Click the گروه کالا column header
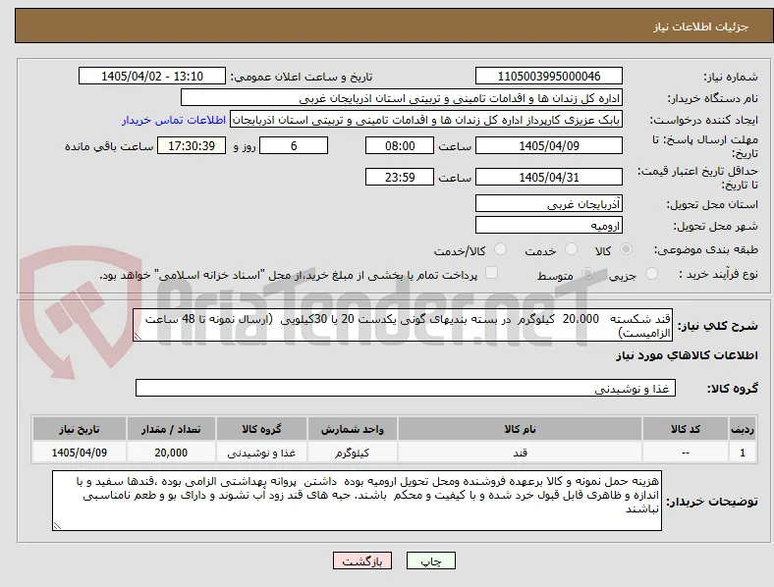 point(261,429)
